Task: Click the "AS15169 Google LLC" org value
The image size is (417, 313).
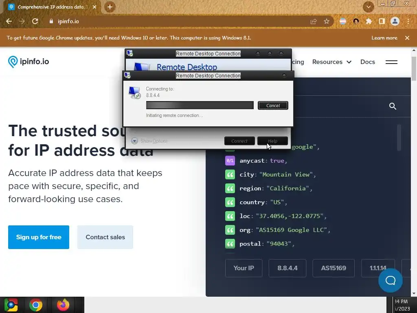Action: [x=291, y=230]
